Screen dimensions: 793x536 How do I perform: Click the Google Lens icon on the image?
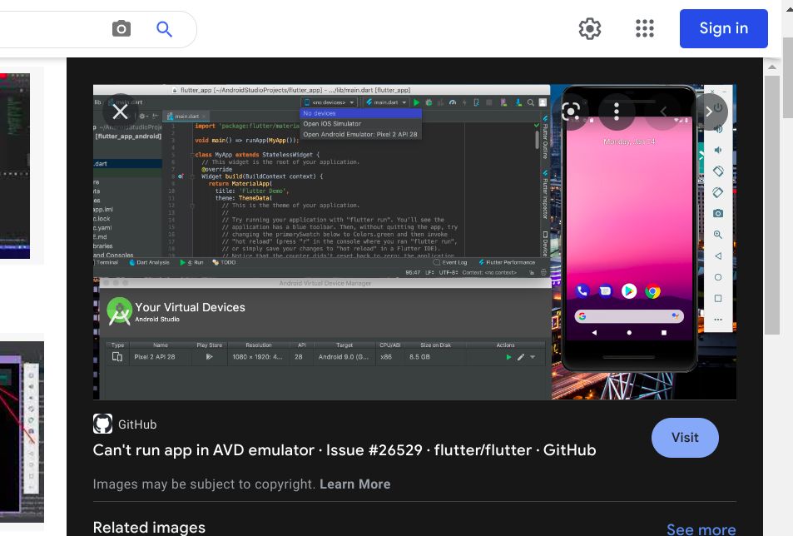click(571, 112)
